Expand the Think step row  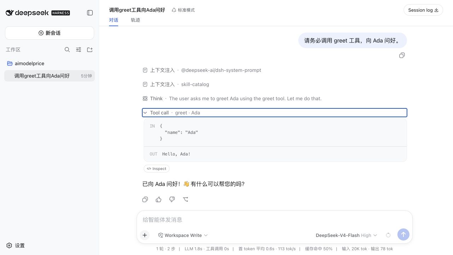point(275,98)
